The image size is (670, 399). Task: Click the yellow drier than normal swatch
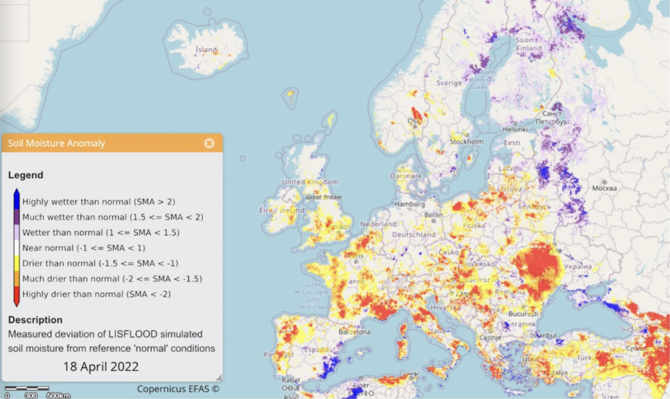(15, 263)
